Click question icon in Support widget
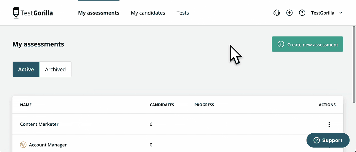 point(317,140)
